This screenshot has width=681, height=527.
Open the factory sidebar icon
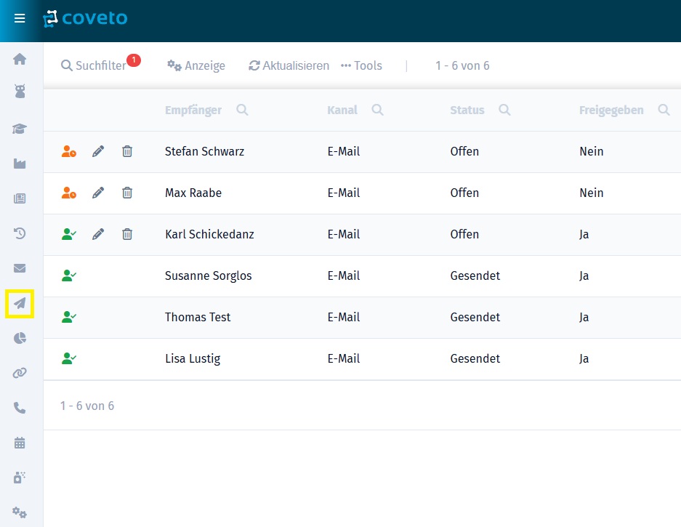tap(20, 164)
